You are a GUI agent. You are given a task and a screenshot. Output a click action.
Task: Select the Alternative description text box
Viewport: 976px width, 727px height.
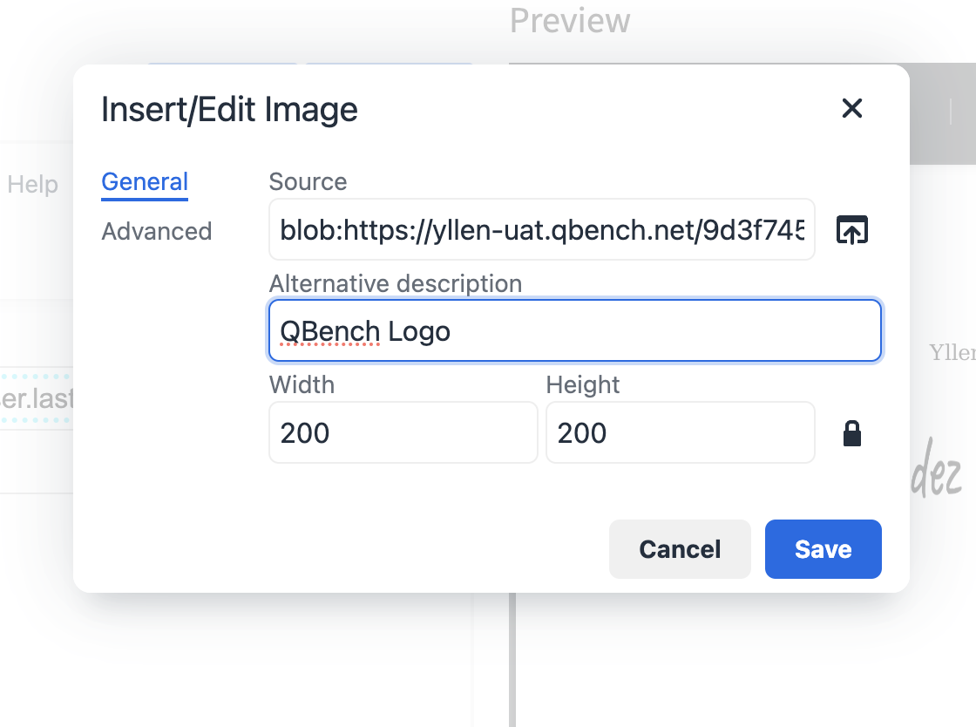pyautogui.click(x=575, y=331)
